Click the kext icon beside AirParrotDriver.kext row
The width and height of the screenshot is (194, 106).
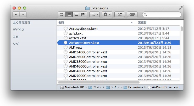(x=65, y=43)
